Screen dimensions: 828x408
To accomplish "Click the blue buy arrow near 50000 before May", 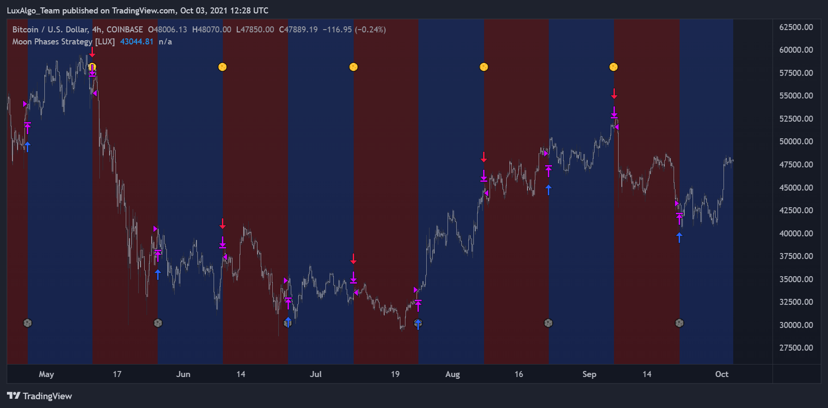I will tap(28, 147).
